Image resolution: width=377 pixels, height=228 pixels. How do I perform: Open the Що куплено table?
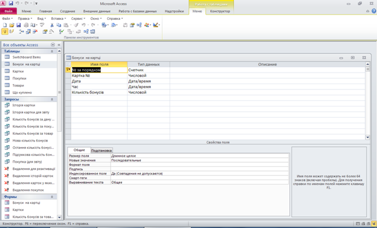pyautogui.click(x=22, y=93)
